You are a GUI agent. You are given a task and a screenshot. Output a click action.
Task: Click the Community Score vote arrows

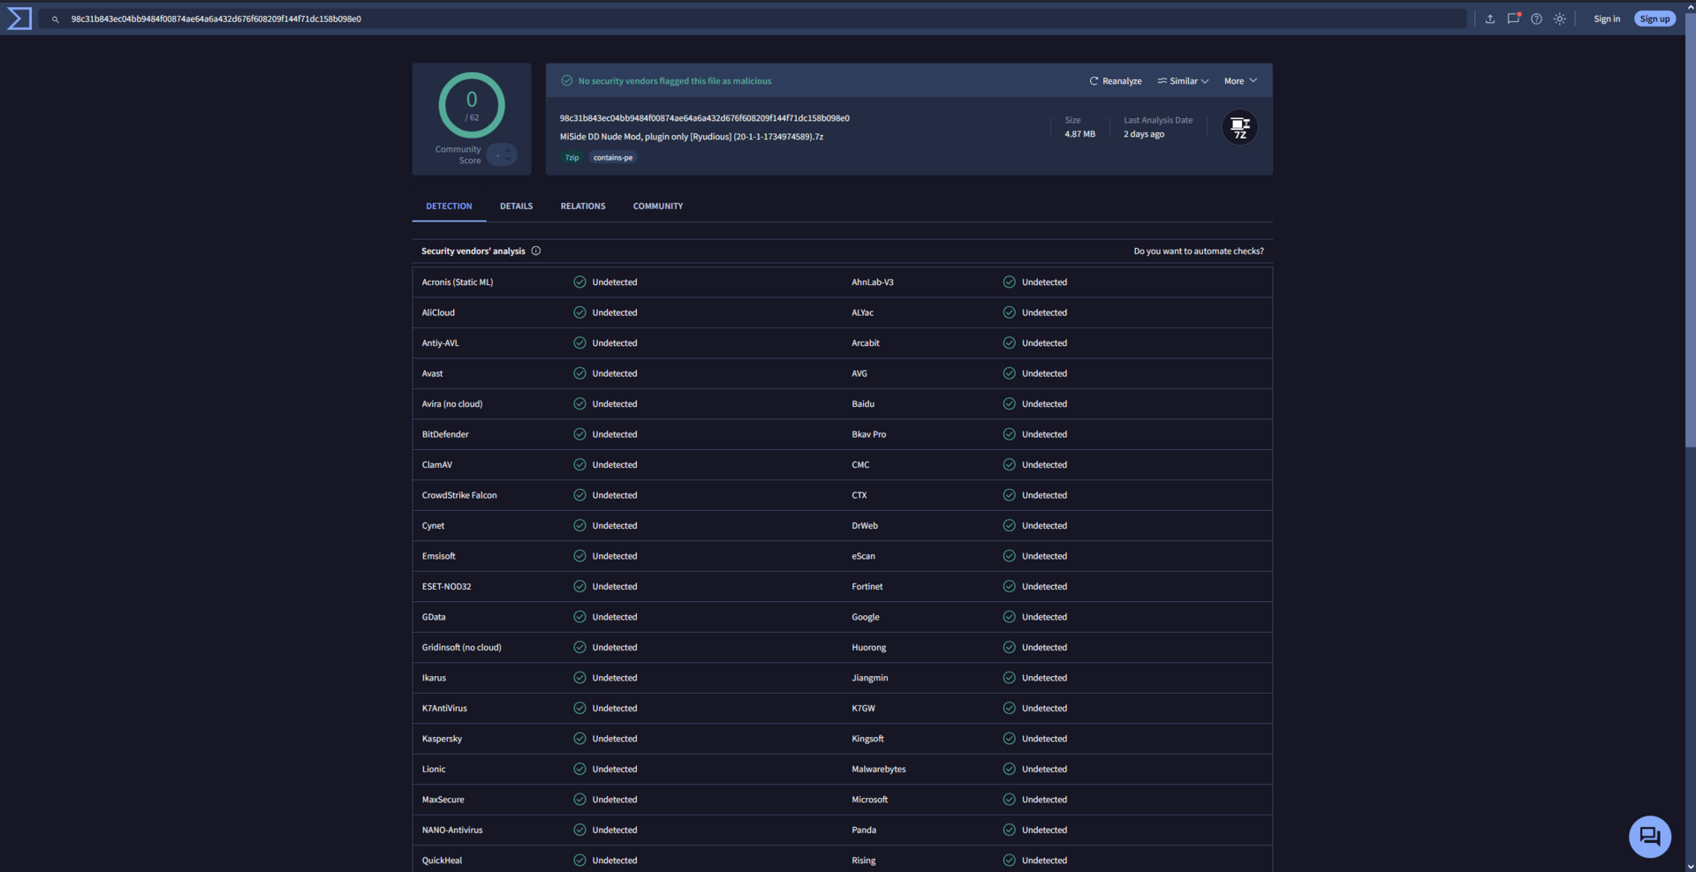click(502, 154)
